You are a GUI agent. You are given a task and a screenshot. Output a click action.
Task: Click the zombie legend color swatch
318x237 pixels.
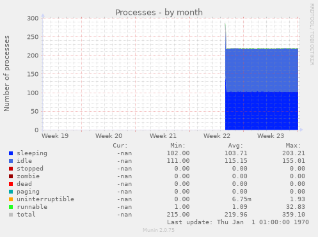(11, 176)
